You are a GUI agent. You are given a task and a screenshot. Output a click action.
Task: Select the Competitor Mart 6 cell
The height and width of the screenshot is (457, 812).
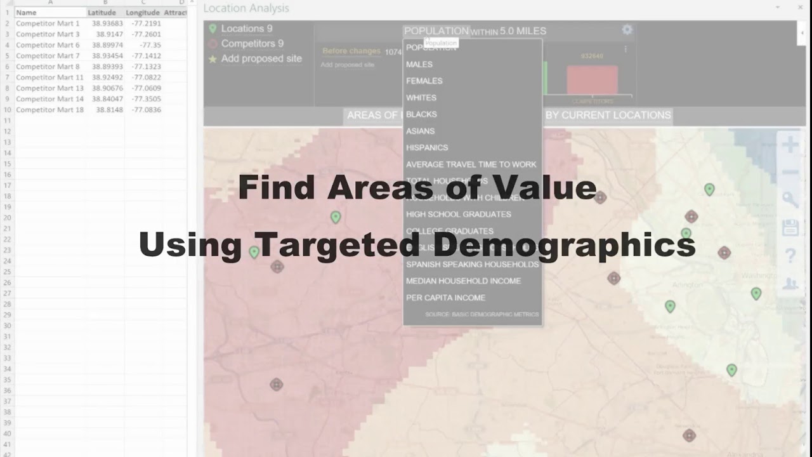50,45
